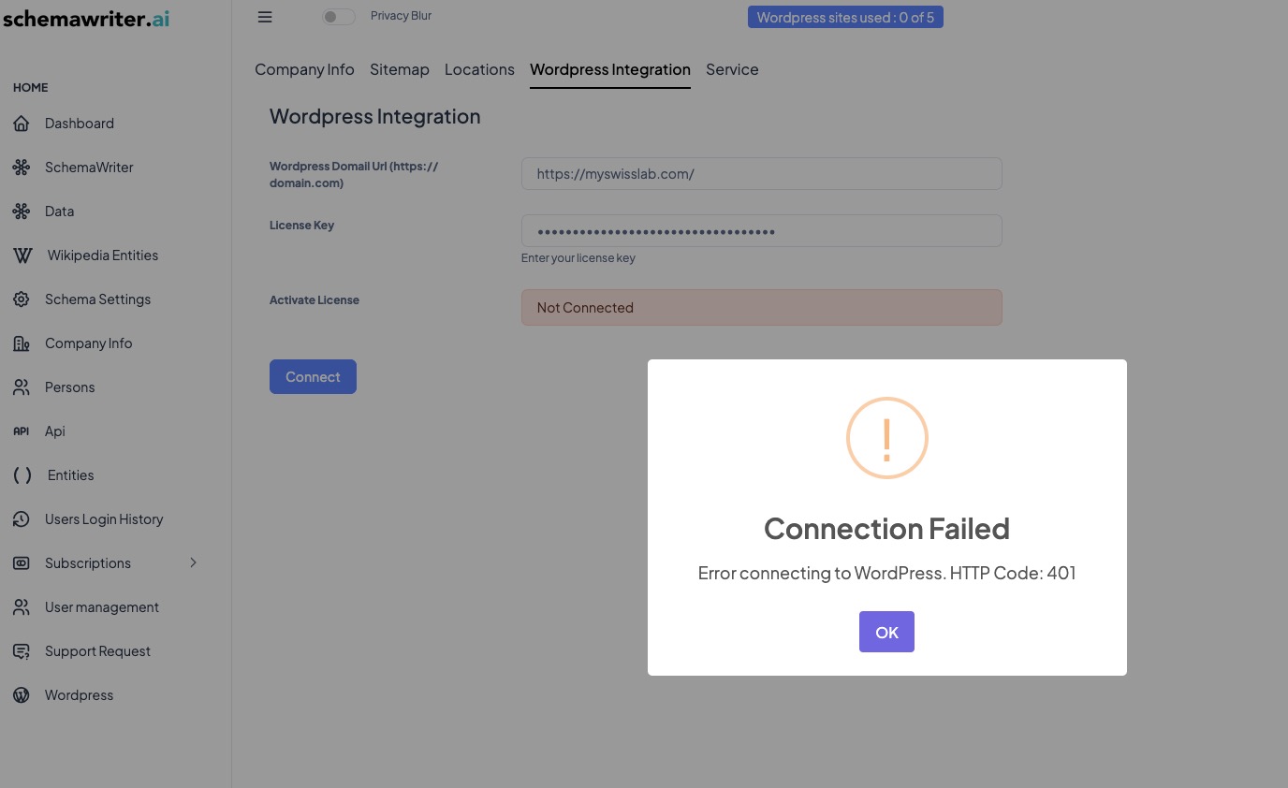The height and width of the screenshot is (788, 1288).
Task: Click the Users Login History clock icon
Action: [22, 519]
